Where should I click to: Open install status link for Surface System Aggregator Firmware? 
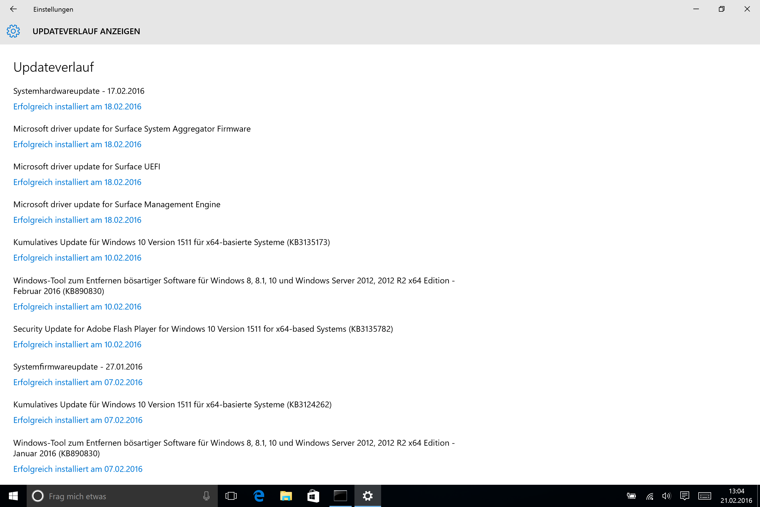coord(77,145)
